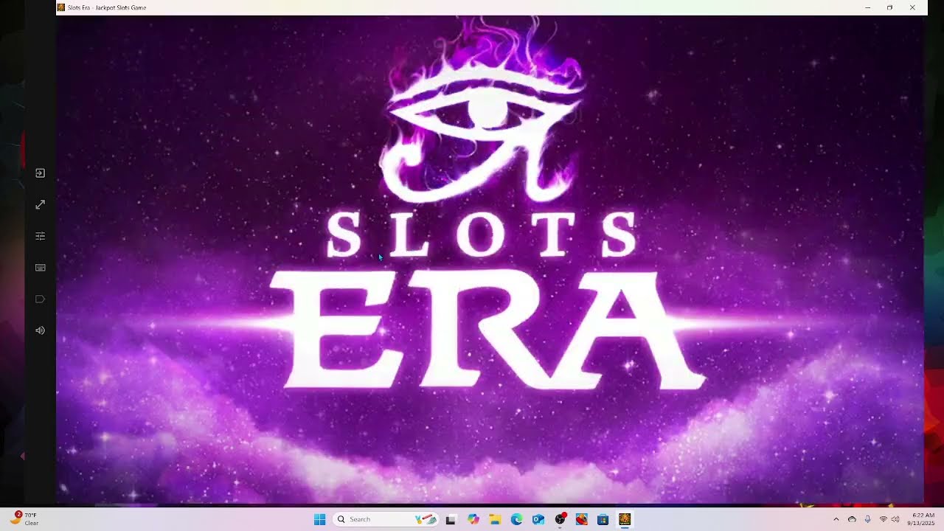944x531 pixels.
Task: Click the exit/sign-out sidebar icon
Action: (x=41, y=173)
